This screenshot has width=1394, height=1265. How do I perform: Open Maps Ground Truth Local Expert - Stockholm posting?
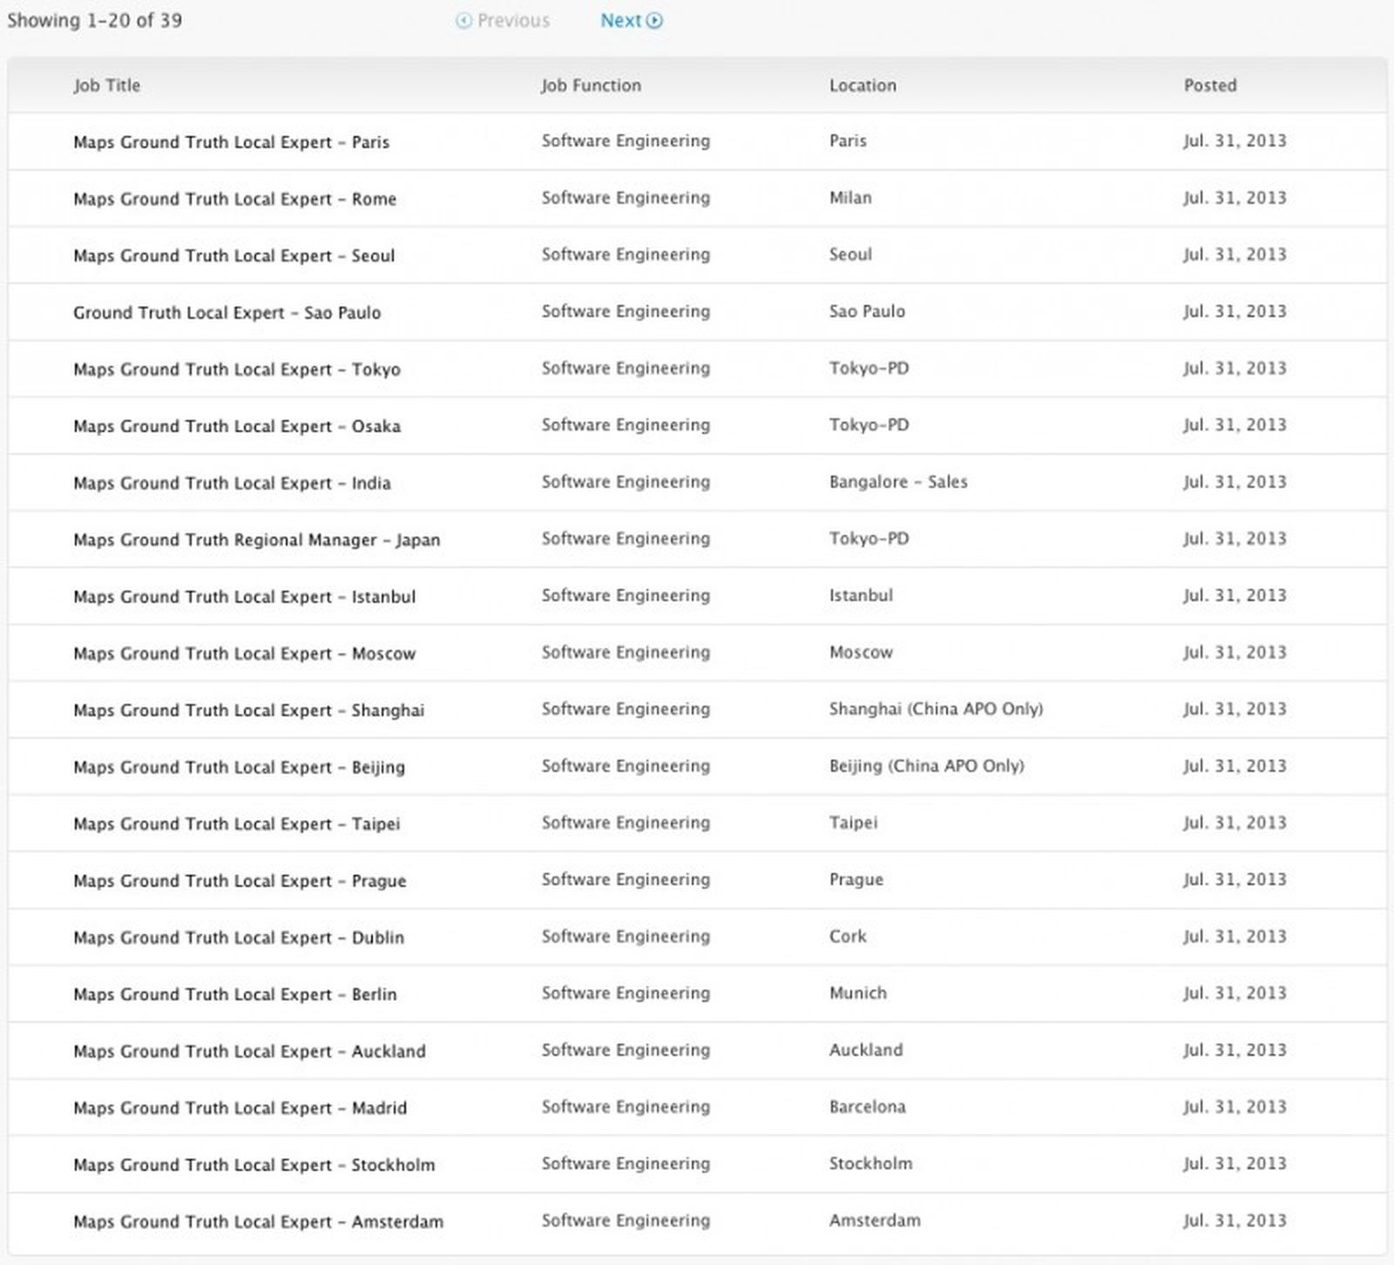(x=254, y=1164)
